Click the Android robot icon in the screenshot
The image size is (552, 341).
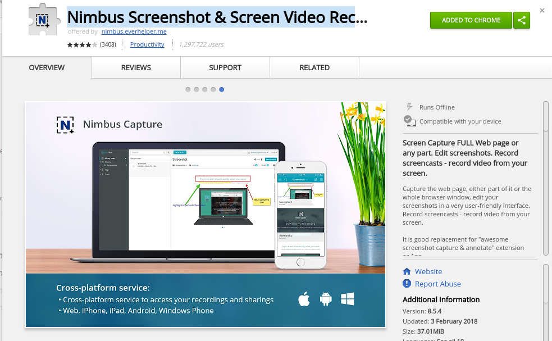click(x=326, y=299)
